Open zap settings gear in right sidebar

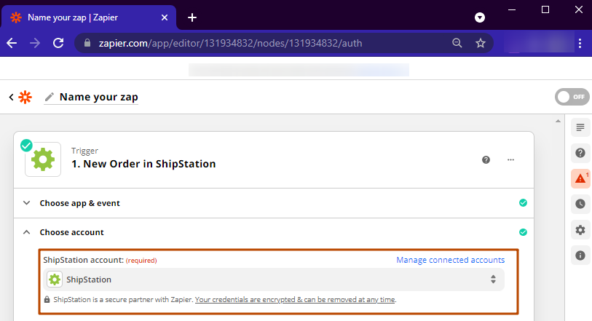[x=580, y=230]
